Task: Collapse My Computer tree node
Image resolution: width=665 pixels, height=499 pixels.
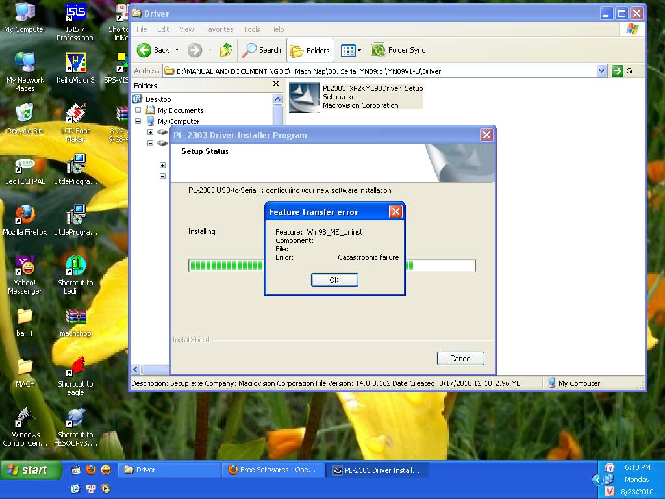Action: (138, 122)
